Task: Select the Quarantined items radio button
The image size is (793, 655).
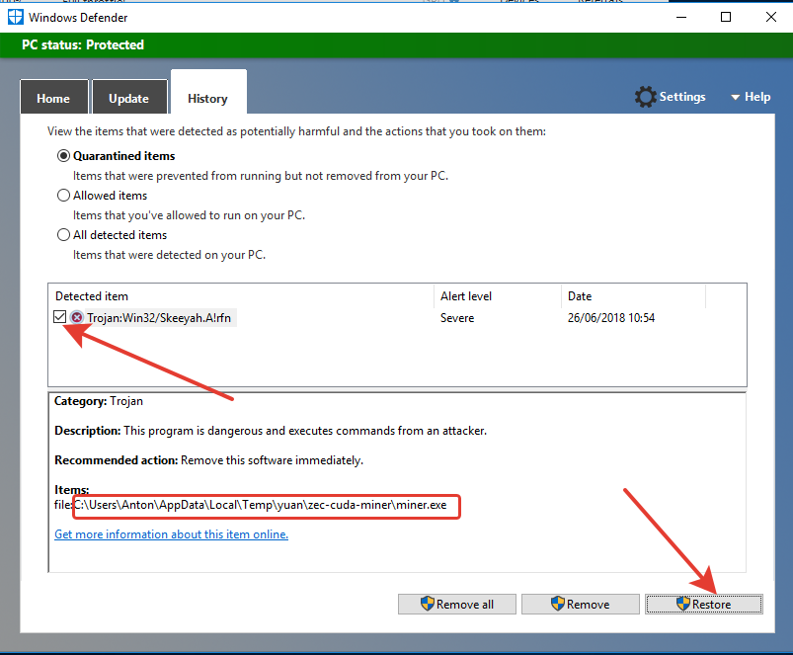Action: (63, 156)
